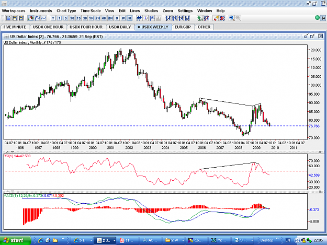Set timescale to 4H
Viewport: 327px width, 245px height.
coord(104,18)
